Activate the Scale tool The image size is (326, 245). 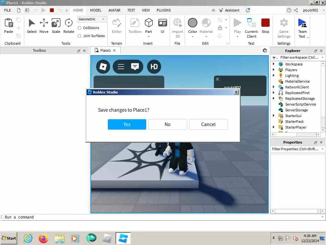pos(56,26)
